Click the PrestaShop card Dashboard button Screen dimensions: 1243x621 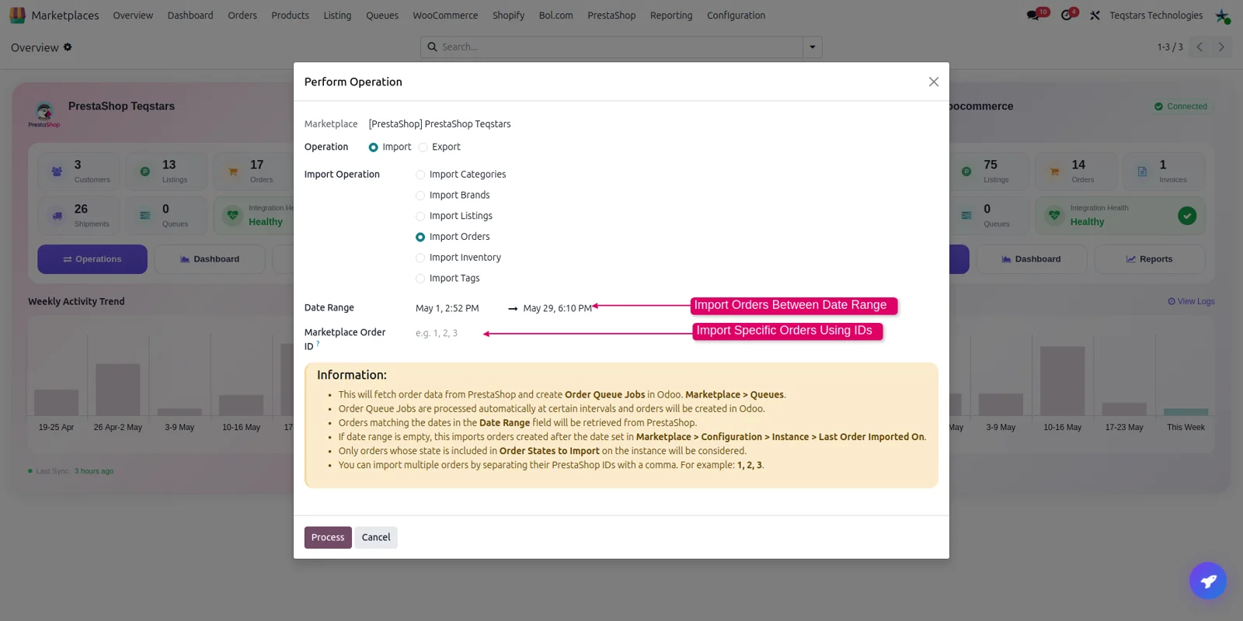click(x=210, y=259)
